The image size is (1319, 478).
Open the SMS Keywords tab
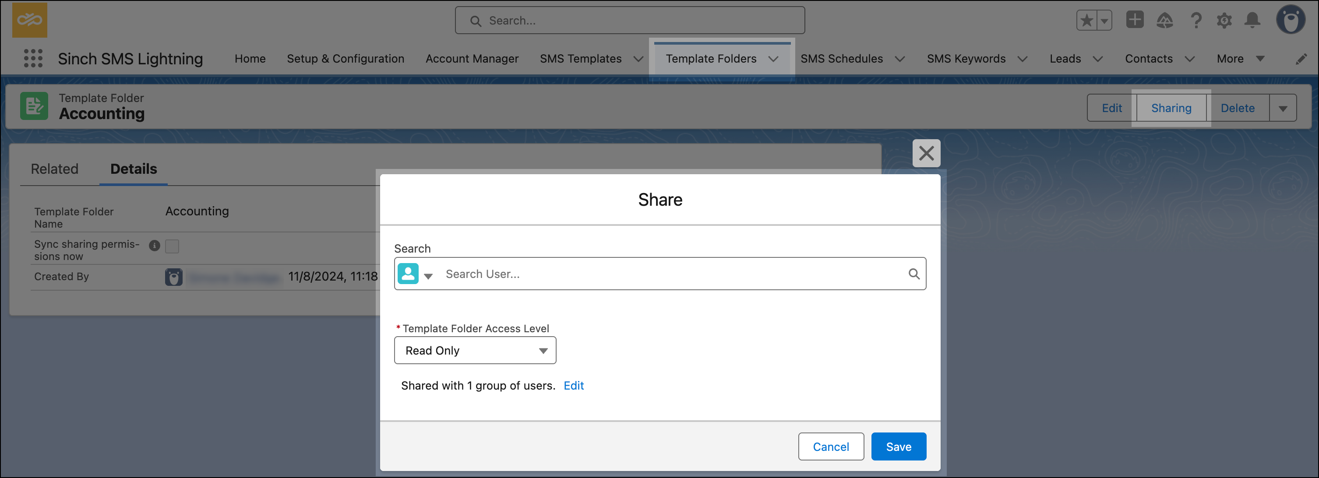point(966,59)
